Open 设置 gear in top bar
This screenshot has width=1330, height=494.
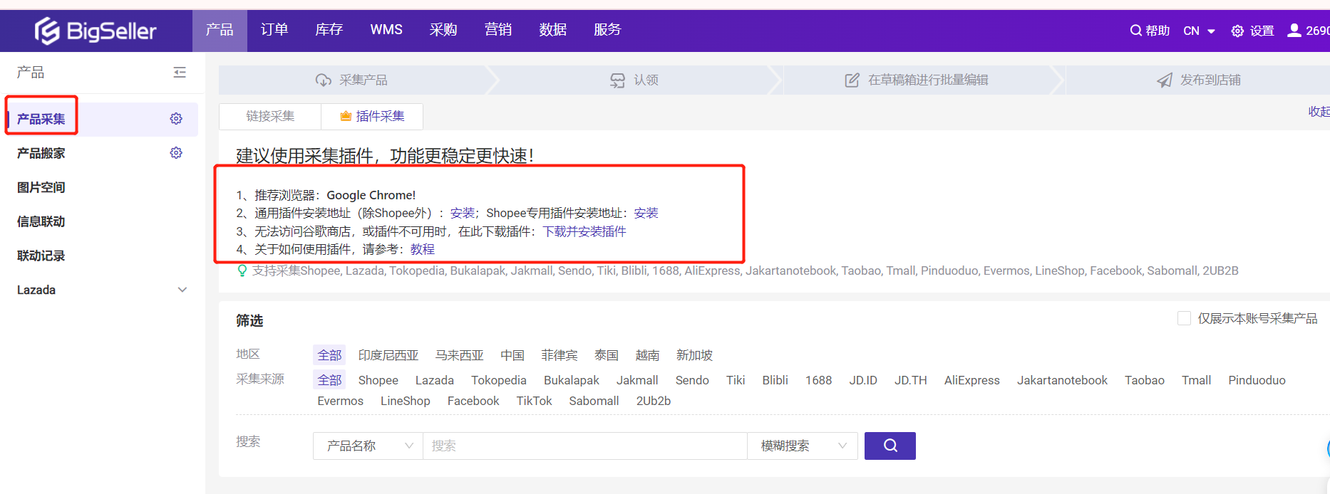point(1237,31)
